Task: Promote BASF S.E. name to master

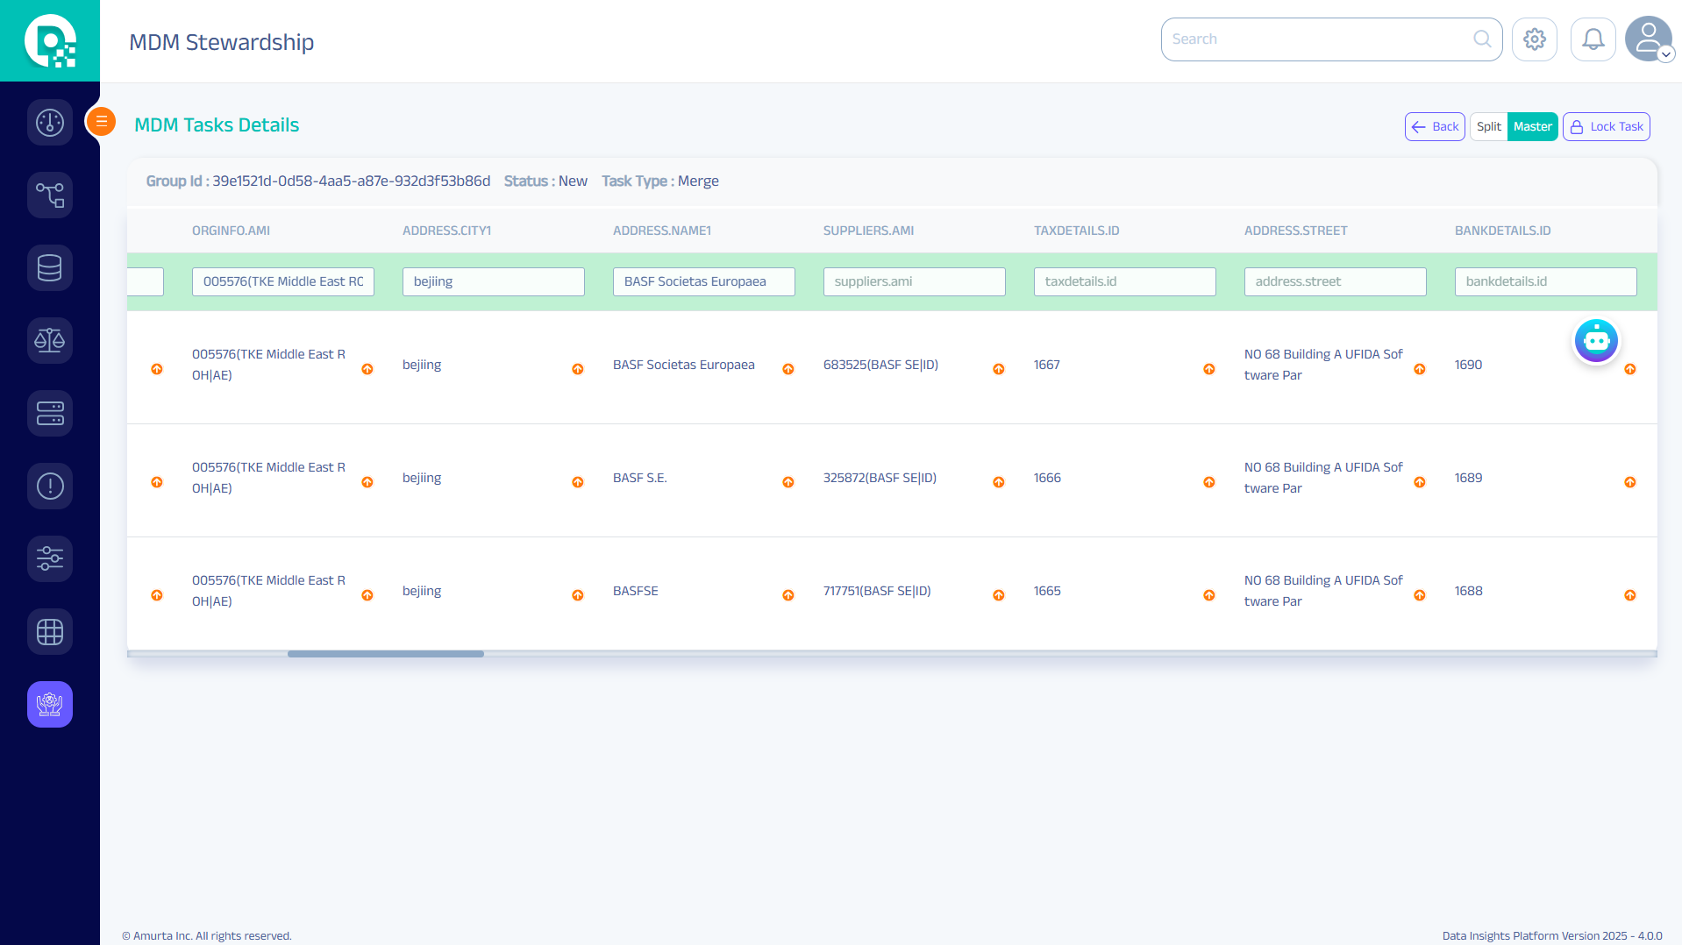Action: 788,482
